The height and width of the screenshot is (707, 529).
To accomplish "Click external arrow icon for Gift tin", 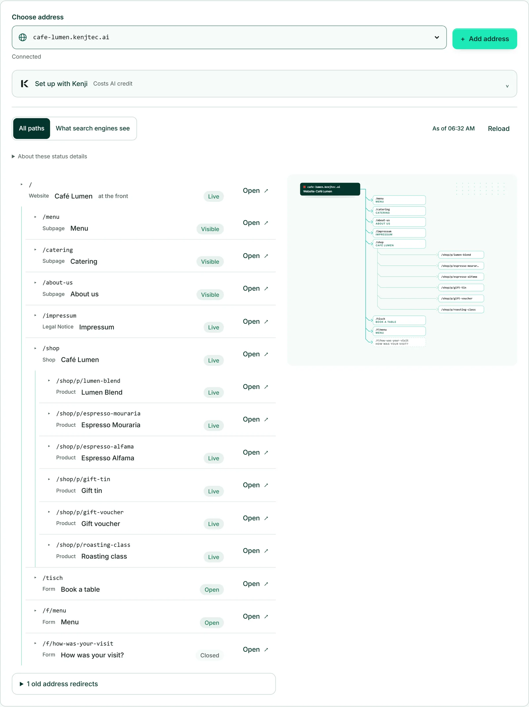I will [266, 485].
